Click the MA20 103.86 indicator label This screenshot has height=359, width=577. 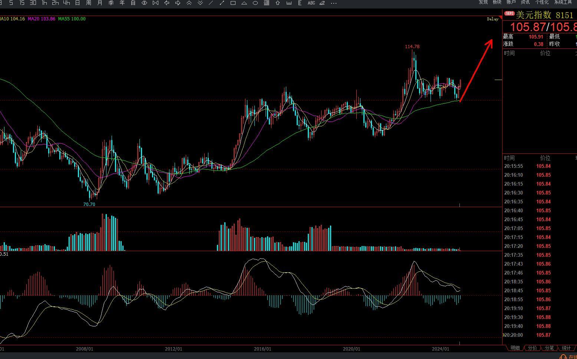[x=42, y=19]
